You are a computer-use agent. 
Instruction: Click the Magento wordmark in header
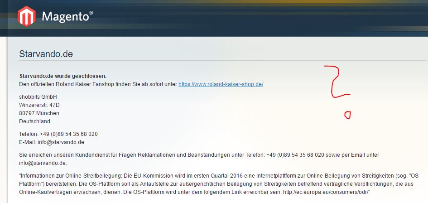coord(67,17)
